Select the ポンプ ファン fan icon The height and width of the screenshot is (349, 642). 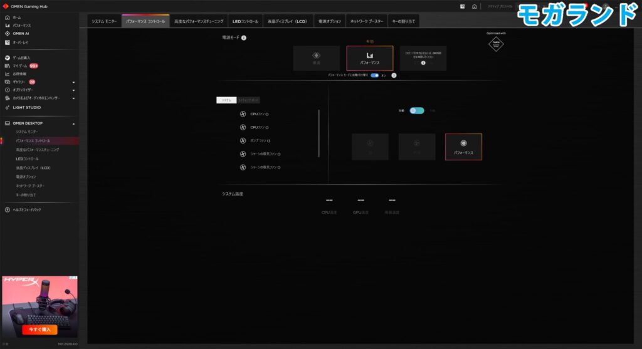pyautogui.click(x=243, y=141)
